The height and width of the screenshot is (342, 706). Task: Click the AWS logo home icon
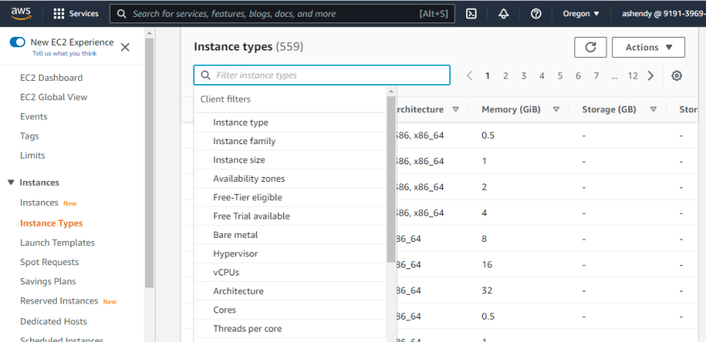pyautogui.click(x=21, y=14)
